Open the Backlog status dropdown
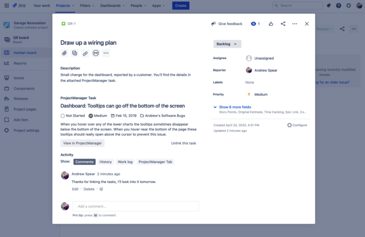The height and width of the screenshot is (237, 365). [227, 44]
